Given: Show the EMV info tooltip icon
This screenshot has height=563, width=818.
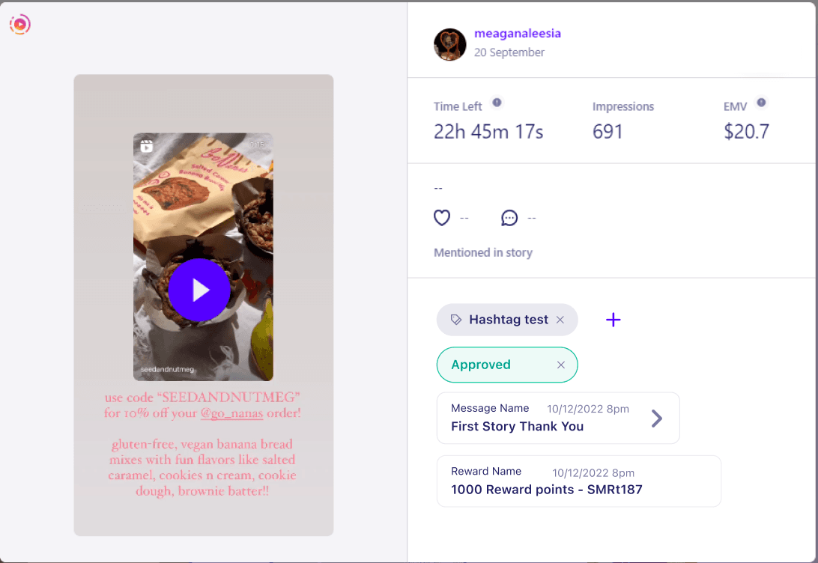Looking at the screenshot, I should [x=762, y=103].
